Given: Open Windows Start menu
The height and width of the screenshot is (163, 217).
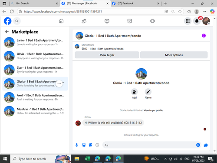Looking at the screenshot, I should 5,159.
